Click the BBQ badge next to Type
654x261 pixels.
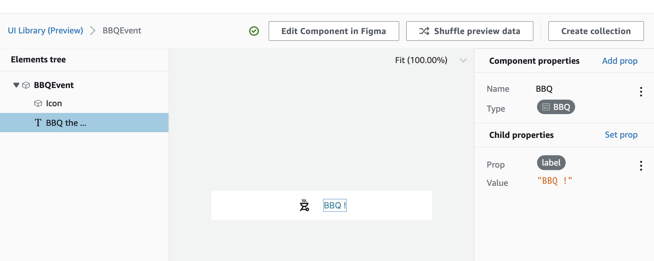tap(556, 107)
